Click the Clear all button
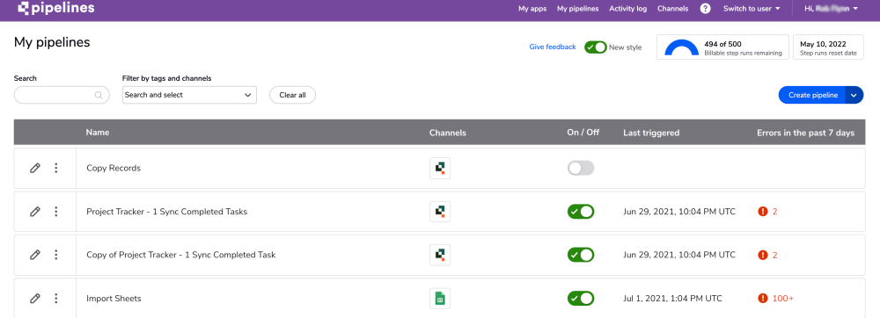Screen dimensions: 880x318 (x=292, y=95)
